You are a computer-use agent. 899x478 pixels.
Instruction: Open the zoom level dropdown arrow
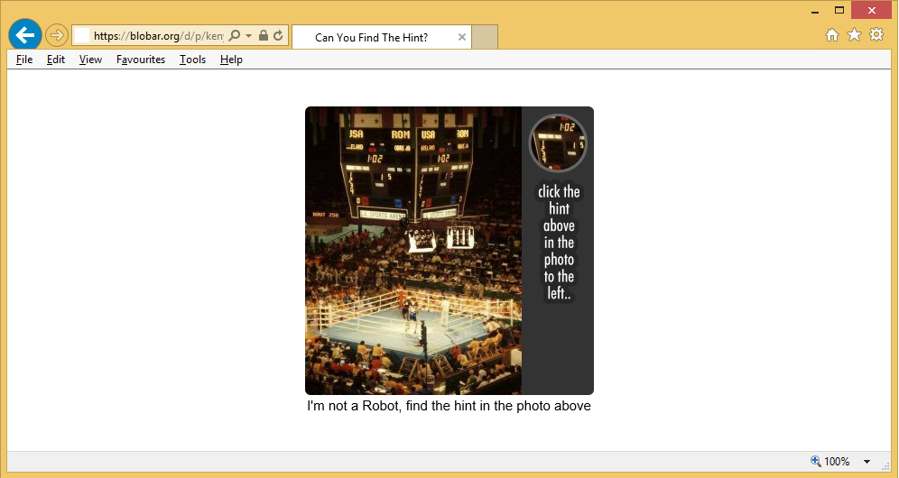point(867,462)
